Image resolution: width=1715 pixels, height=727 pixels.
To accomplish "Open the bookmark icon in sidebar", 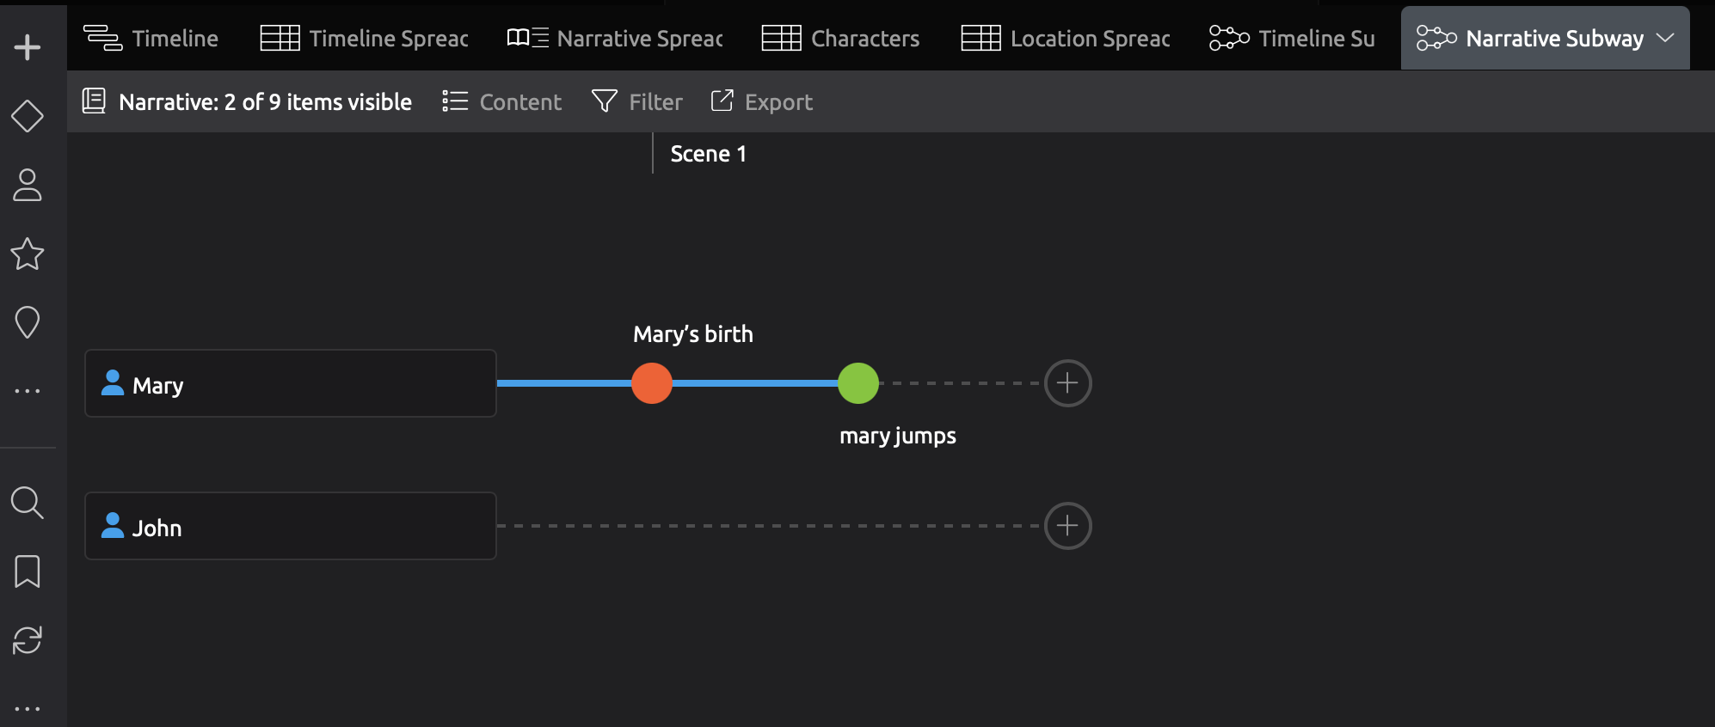I will [x=28, y=571].
